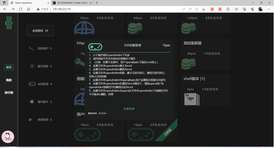Open the 编写脚本 category

click(41, 102)
